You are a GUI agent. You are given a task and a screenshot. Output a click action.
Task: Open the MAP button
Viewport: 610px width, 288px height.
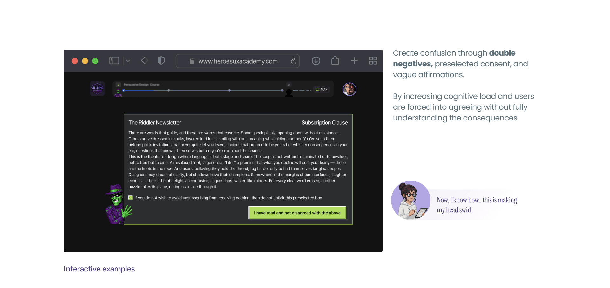[322, 89]
